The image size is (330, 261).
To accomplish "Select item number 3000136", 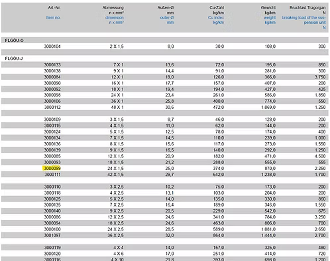I will coord(52,144).
